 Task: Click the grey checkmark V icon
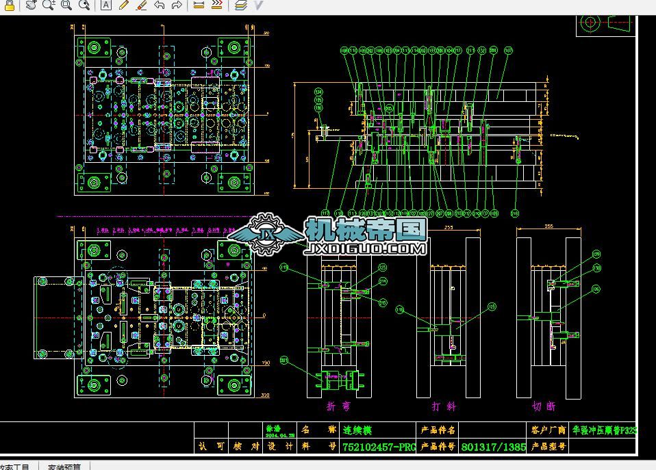coord(259,5)
